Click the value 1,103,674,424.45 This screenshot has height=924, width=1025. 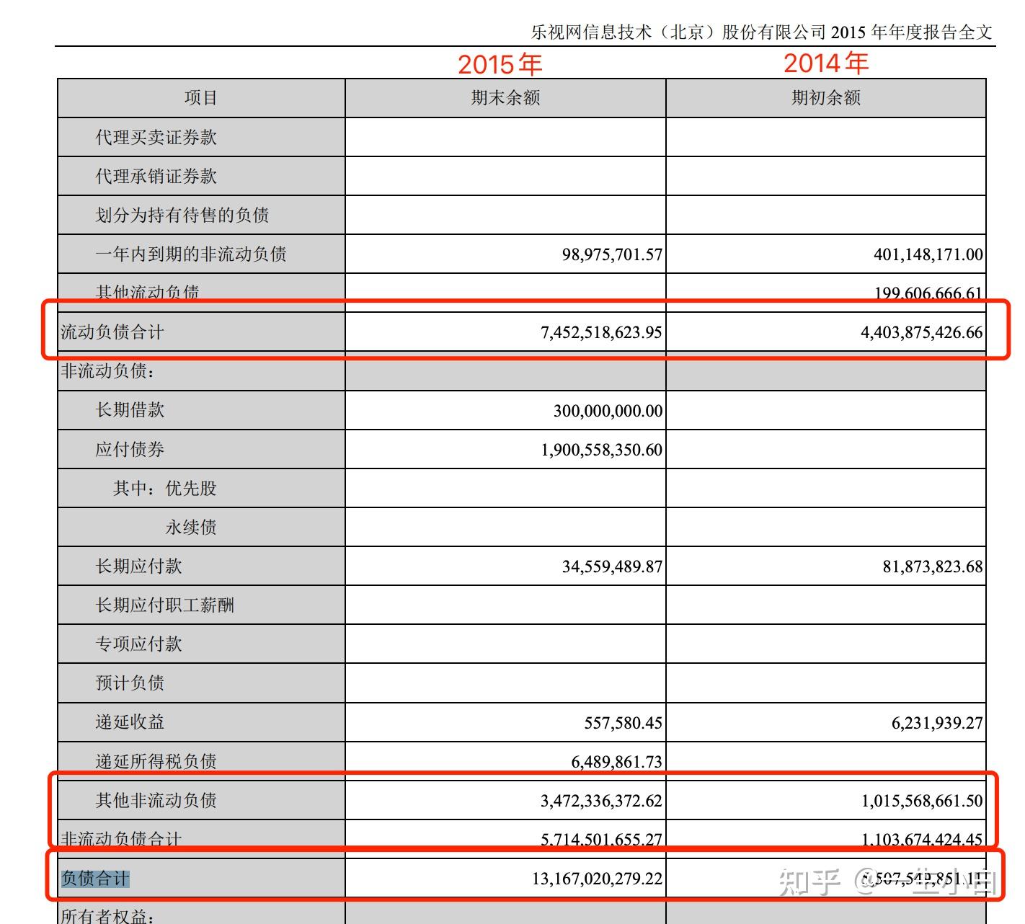point(922,840)
